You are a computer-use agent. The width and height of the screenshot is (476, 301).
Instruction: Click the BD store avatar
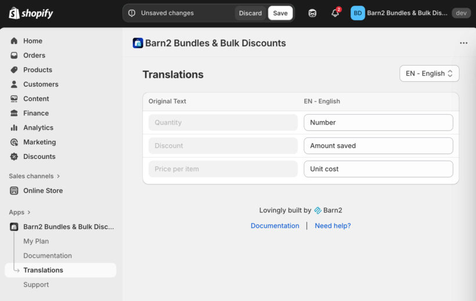[x=358, y=13]
